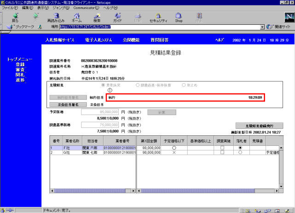295x213 pixels.
Task: Open the ファイル(F) menu
Action: (10, 8)
